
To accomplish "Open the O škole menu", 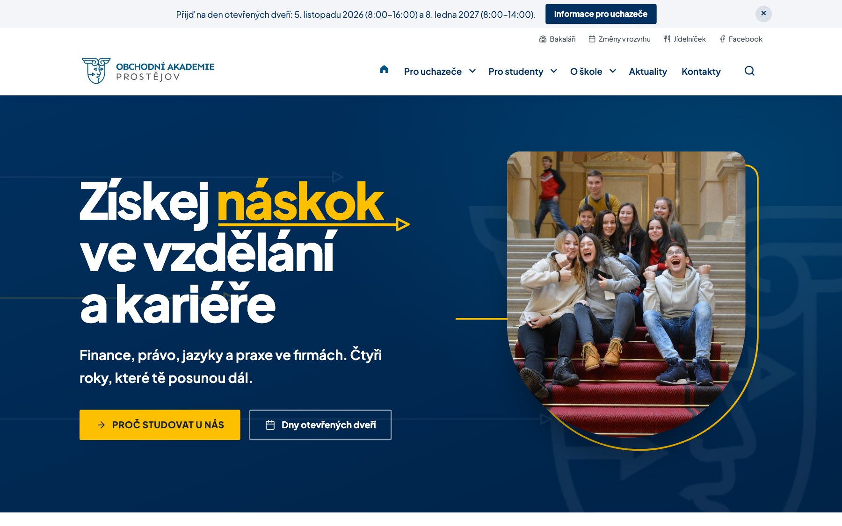I will pos(586,72).
